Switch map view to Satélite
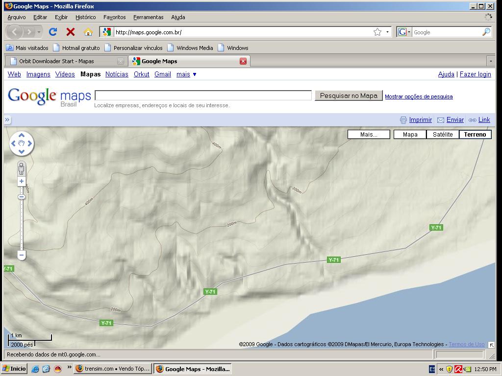The height and width of the screenshot is (376, 502). [442, 135]
